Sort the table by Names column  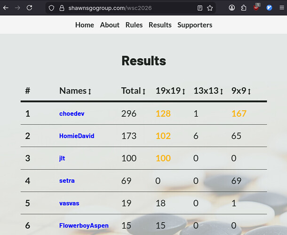coord(75,91)
